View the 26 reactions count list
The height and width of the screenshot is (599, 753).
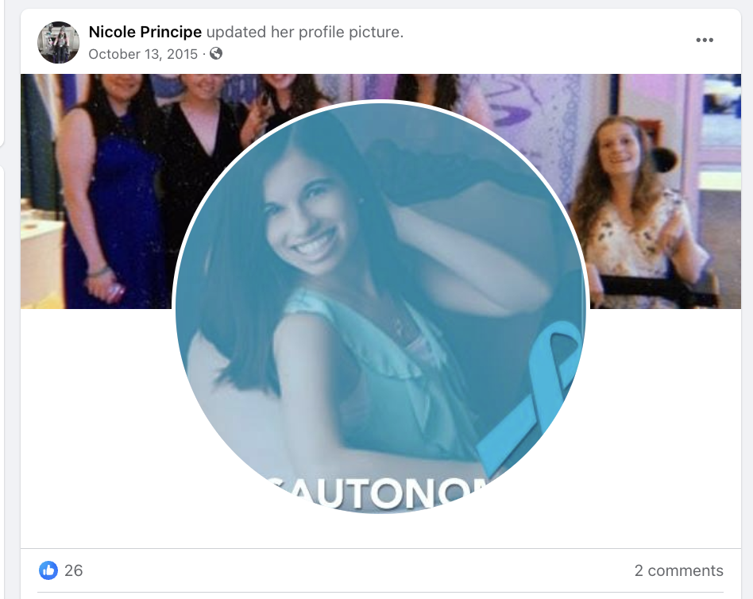click(74, 570)
